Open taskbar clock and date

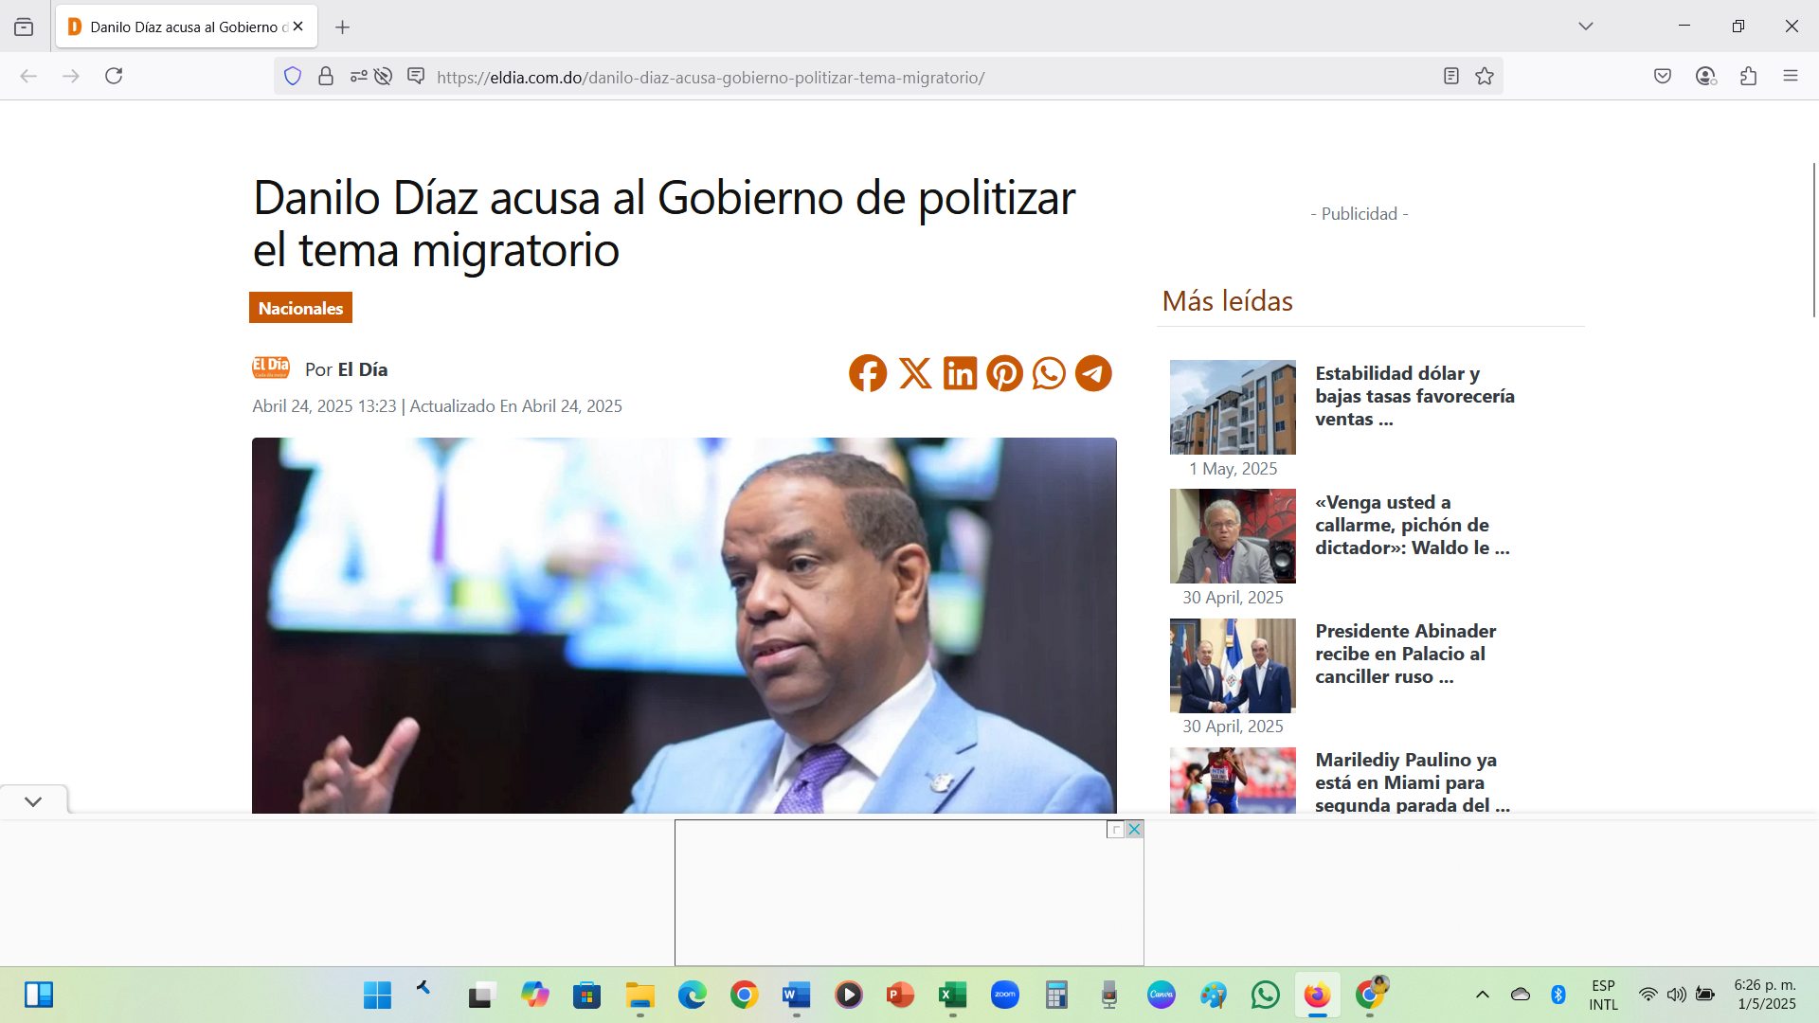coord(1765,995)
